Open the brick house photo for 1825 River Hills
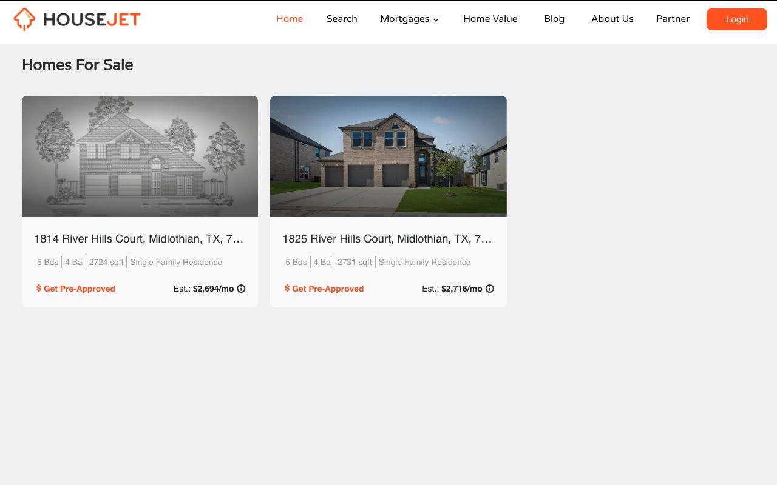 tap(388, 156)
